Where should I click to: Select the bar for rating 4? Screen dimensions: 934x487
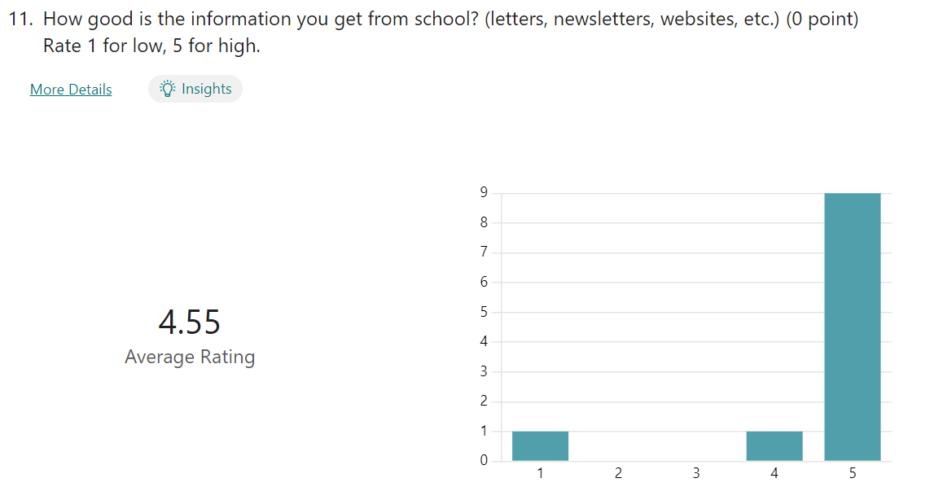click(x=774, y=445)
